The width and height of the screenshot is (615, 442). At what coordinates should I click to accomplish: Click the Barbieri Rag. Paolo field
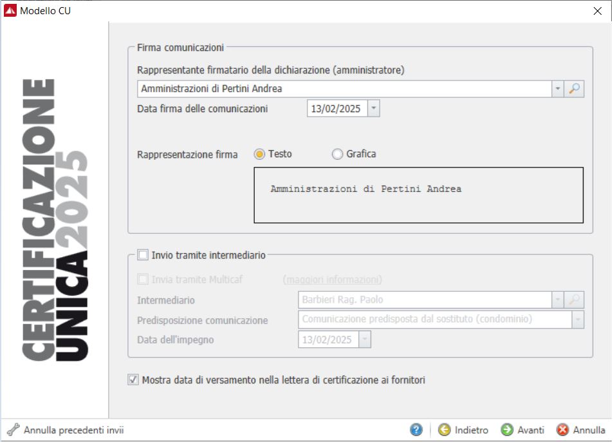(425, 300)
